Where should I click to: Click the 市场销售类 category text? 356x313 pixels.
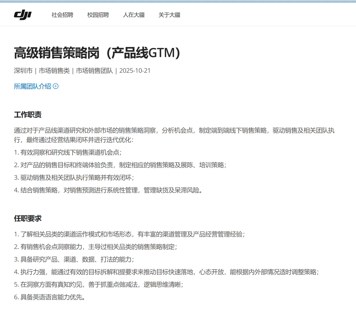pos(54,70)
